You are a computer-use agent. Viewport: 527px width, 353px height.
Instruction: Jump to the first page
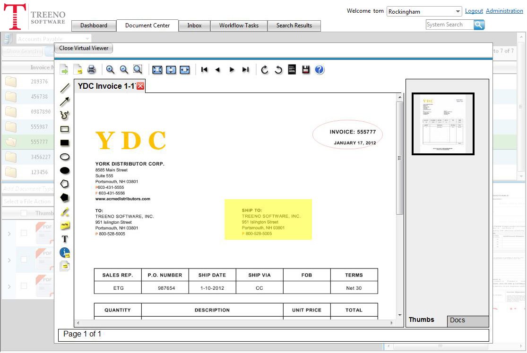204,69
